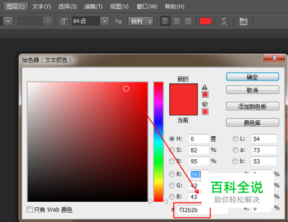
Task: Click the 84 点 font size field
Action: [x=86, y=21]
